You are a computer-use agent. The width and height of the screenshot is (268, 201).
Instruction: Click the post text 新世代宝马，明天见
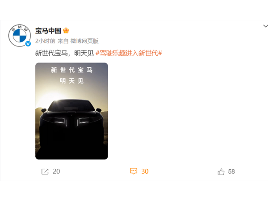[x=64, y=53]
